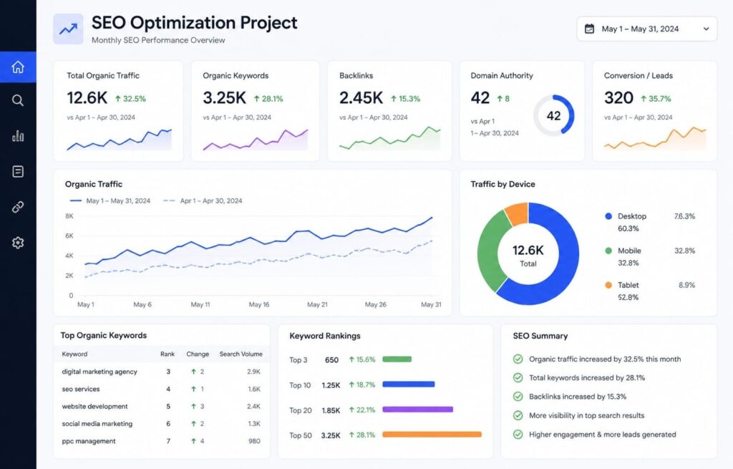Select the 'website development' keyword row
The image size is (733, 469).
pos(162,406)
